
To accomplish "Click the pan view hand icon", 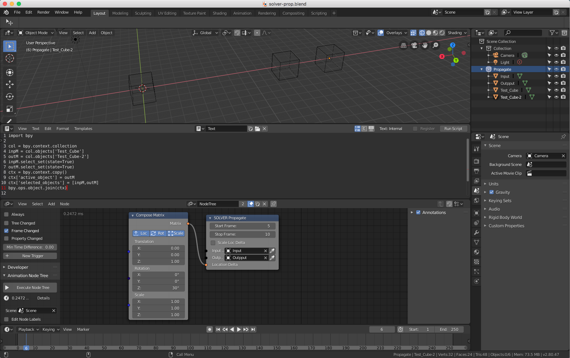I will pos(425,45).
